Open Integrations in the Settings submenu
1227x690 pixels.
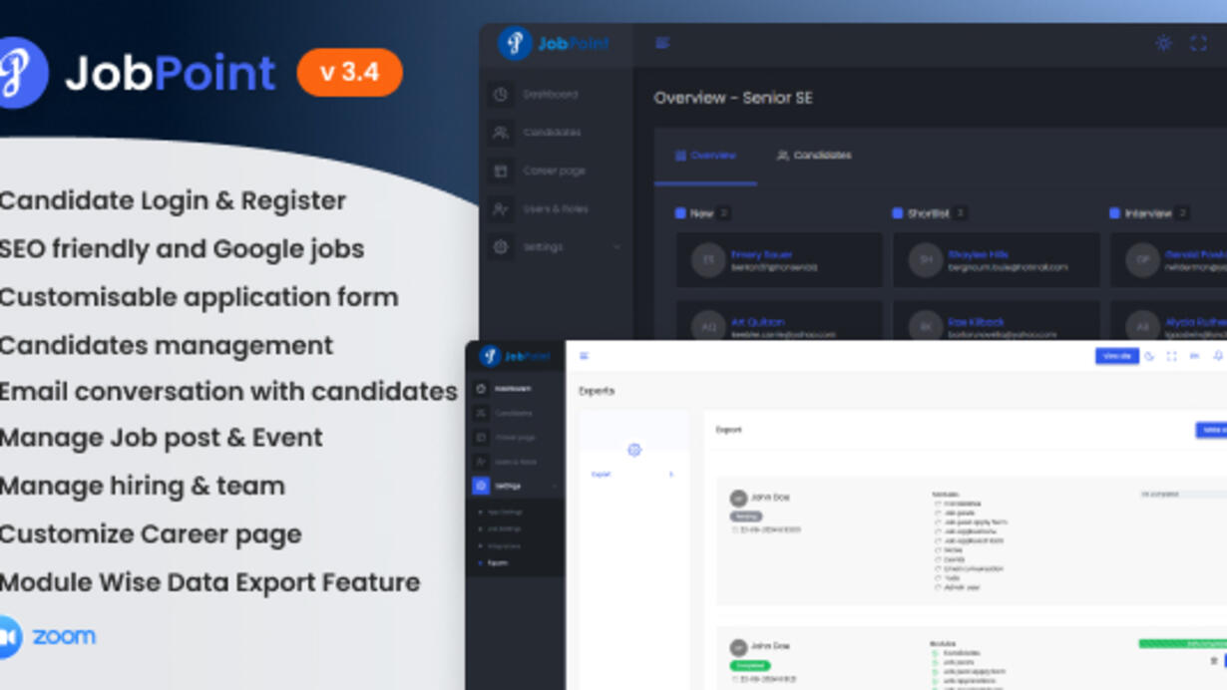click(x=504, y=546)
